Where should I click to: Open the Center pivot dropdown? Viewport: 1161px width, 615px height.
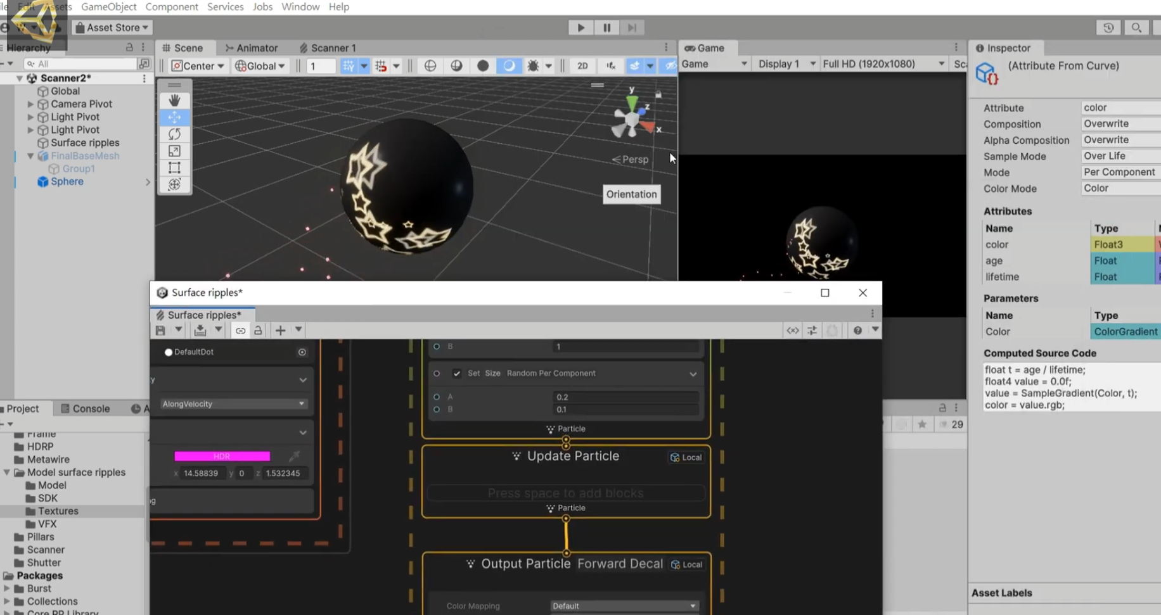coord(197,66)
